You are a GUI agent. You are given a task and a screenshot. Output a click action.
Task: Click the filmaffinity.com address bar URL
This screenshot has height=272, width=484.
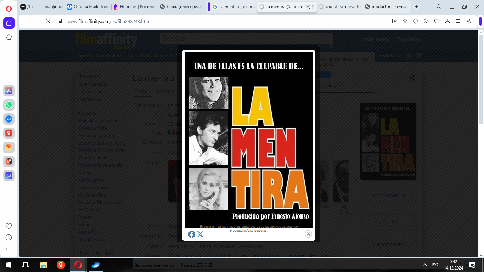tap(109, 21)
